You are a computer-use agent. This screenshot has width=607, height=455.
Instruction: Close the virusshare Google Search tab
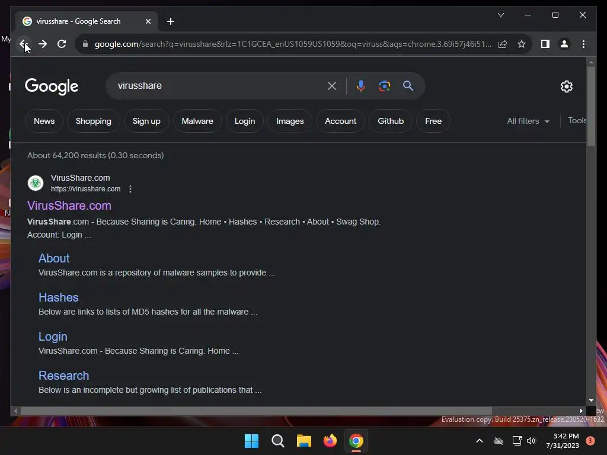(x=148, y=21)
